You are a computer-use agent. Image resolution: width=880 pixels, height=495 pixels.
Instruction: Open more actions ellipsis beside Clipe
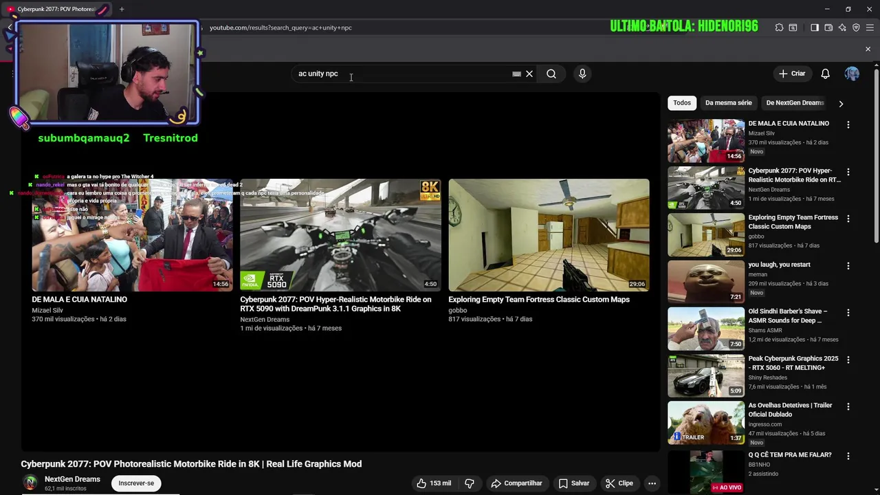652,483
